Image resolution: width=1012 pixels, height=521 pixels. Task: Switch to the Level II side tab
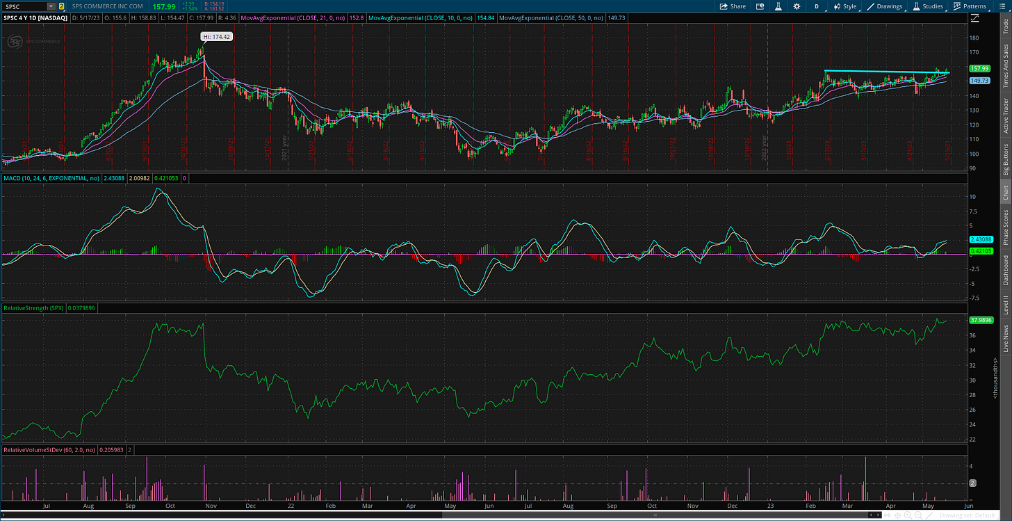coord(1005,305)
